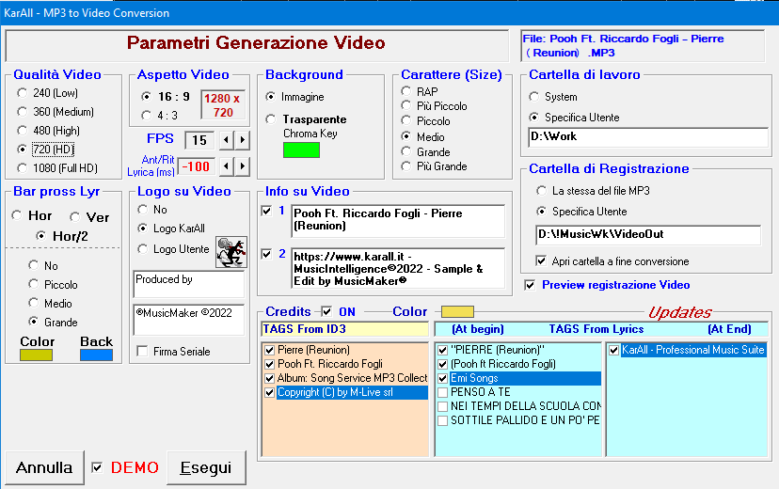Decrease Ant/Rit Lyrica with left arrow
This screenshot has width=779, height=489.
pyautogui.click(x=226, y=166)
